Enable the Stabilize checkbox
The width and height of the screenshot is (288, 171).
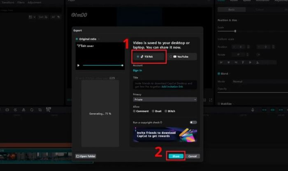219,104
